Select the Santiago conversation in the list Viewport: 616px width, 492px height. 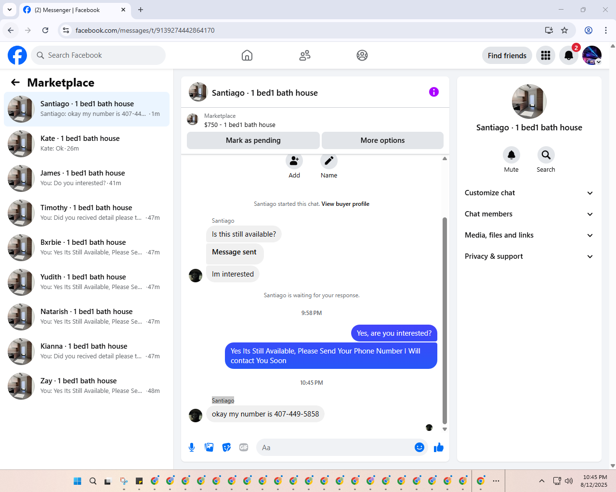tap(87, 109)
